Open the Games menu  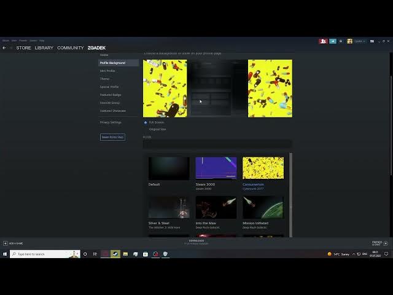(x=33, y=41)
